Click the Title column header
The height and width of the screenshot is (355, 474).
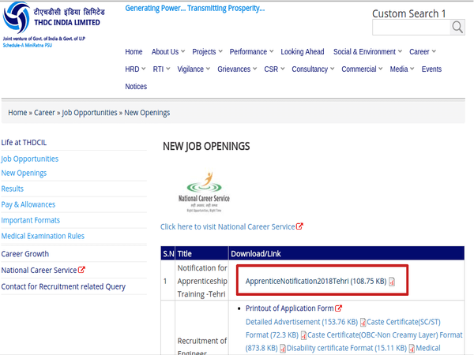[201, 253]
